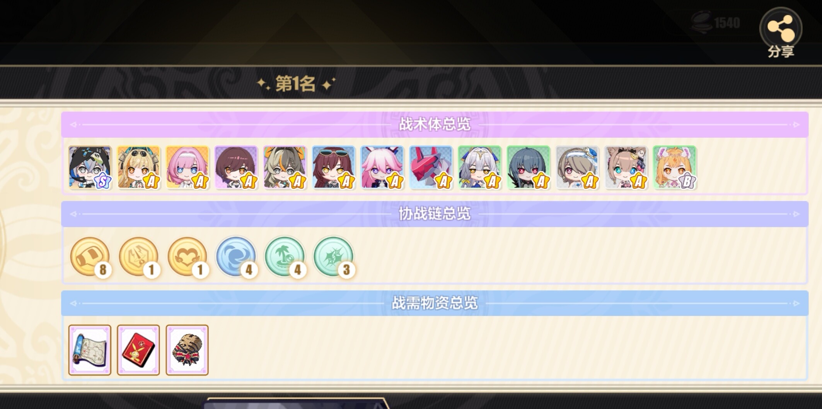
Task: Click the 战需物资总览 section header
Action: (435, 303)
